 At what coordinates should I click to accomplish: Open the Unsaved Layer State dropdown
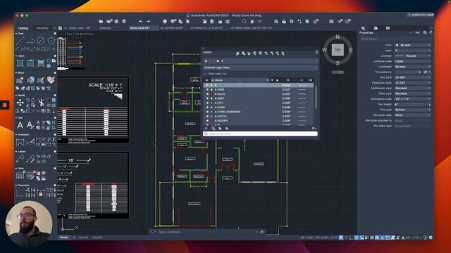(x=261, y=67)
